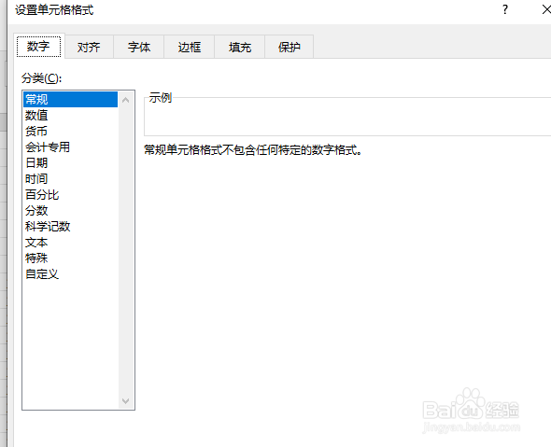Select 常规 in the category list
The width and height of the screenshot is (551, 447).
(x=70, y=99)
